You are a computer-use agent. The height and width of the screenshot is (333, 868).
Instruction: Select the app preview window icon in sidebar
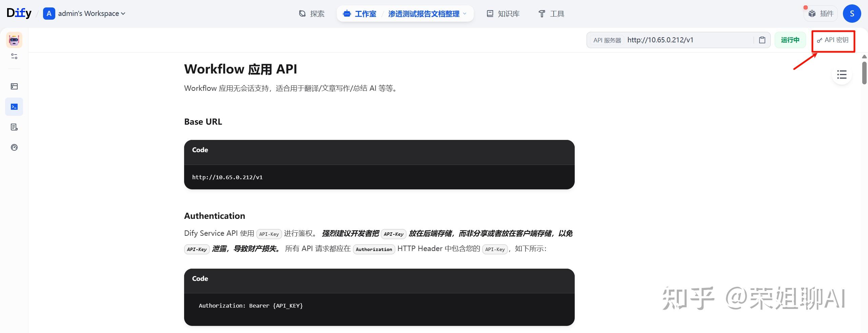(x=14, y=86)
